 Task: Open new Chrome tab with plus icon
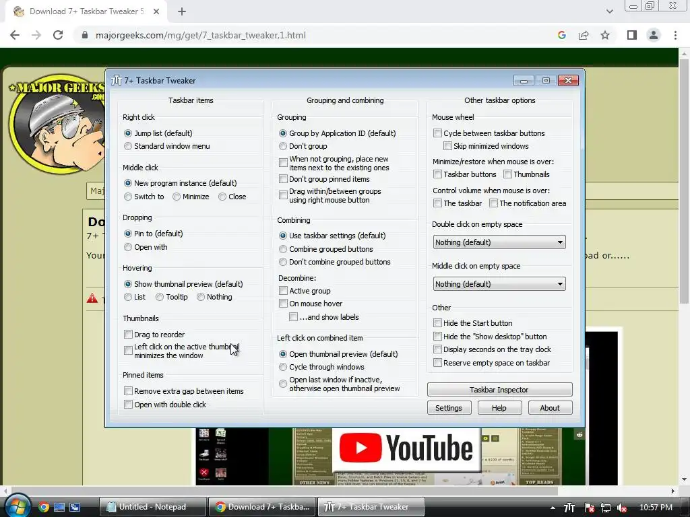click(182, 11)
